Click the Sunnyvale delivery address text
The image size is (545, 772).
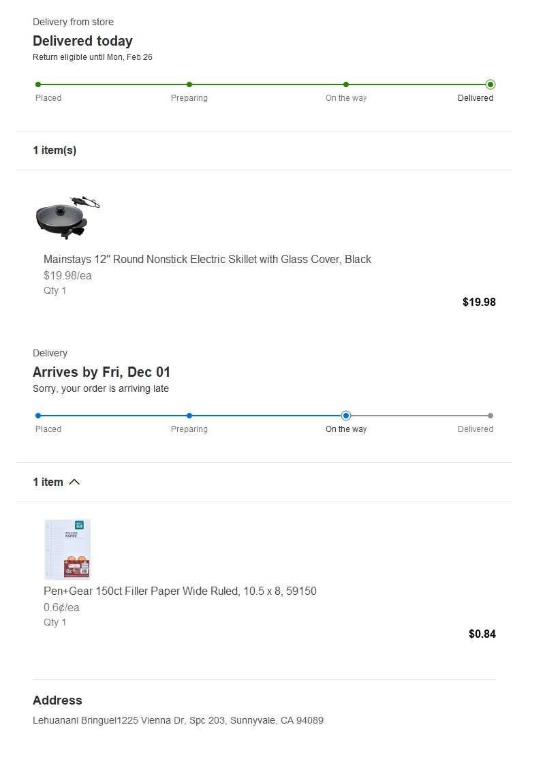(178, 720)
